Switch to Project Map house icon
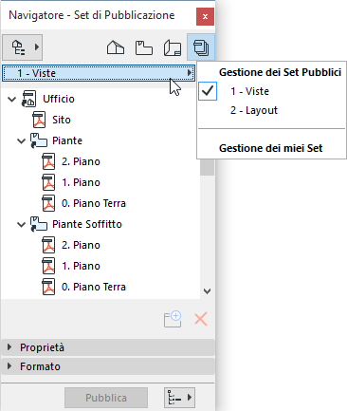Viewport: 347px width, 411px height. point(116,47)
